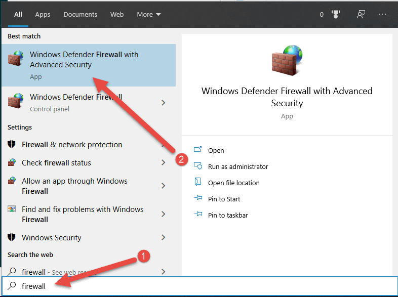Select Pin to Start
Viewport: 398px width, 297px height.
pyautogui.click(x=224, y=199)
